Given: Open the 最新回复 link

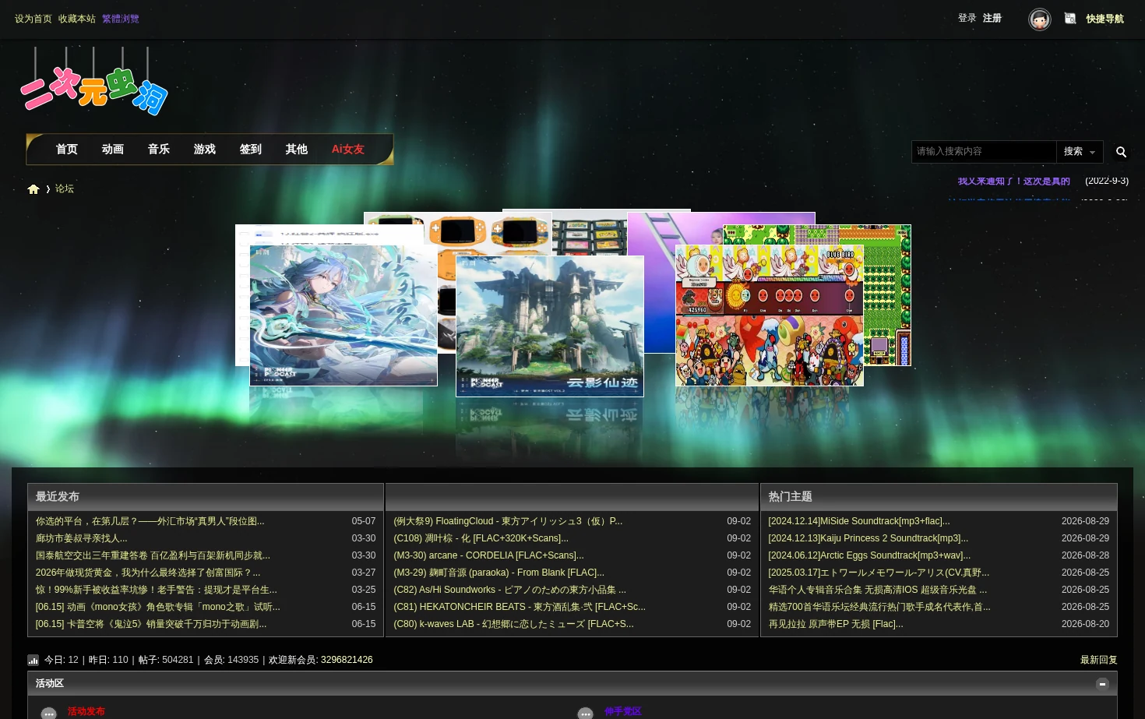Looking at the screenshot, I should point(1099,660).
